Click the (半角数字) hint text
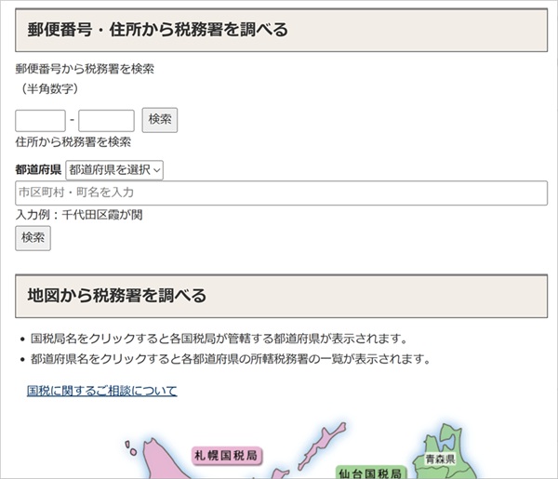The width and height of the screenshot is (558, 479). (49, 88)
